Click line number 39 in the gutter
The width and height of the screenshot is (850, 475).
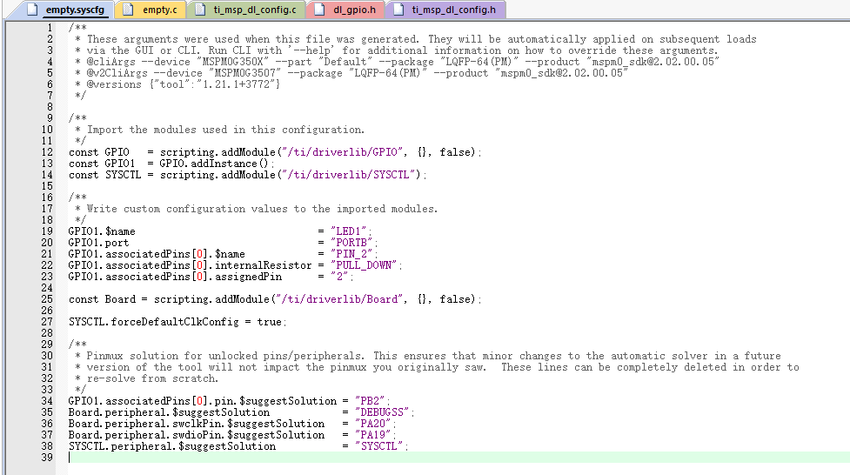coord(47,458)
